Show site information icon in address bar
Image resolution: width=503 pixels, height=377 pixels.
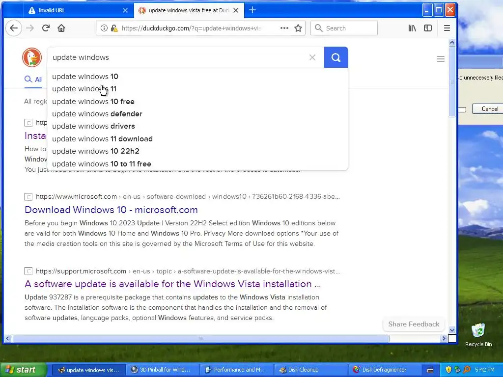[104, 28]
